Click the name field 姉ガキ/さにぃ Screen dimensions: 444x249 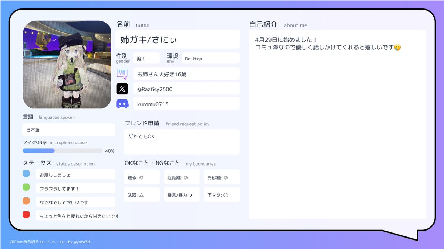coord(178,39)
